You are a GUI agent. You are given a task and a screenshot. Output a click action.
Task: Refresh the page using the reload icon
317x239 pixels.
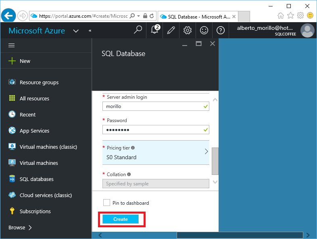click(x=152, y=16)
